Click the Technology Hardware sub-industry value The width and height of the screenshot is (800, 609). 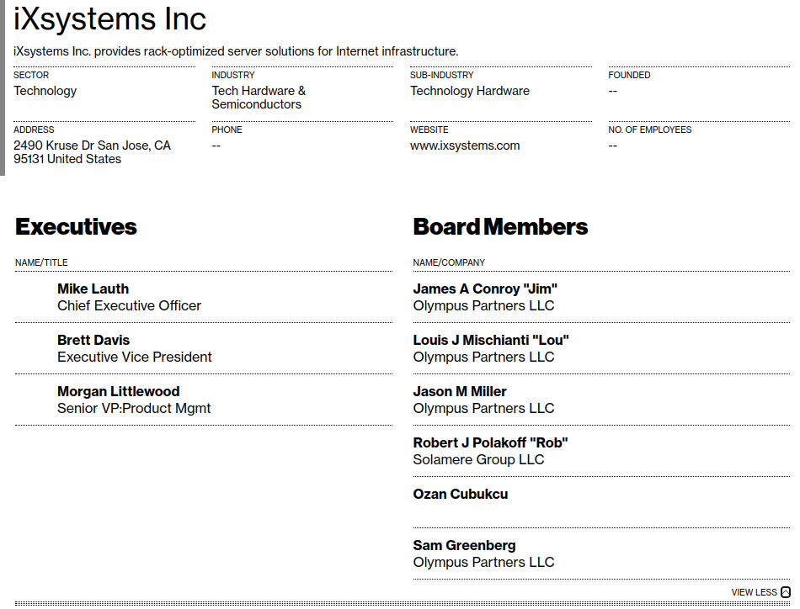tap(470, 91)
